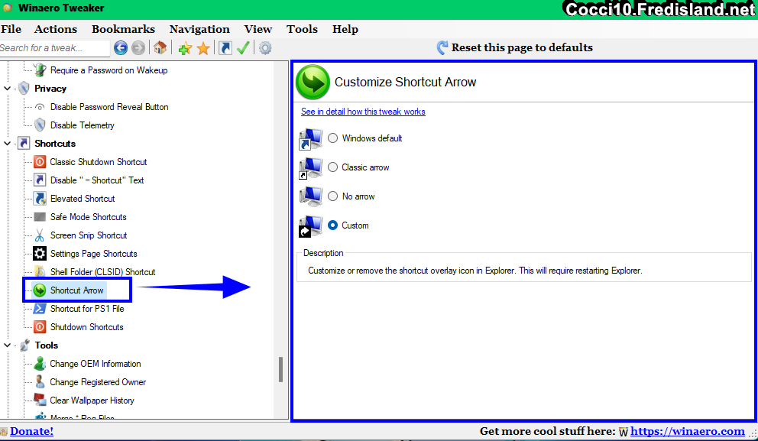Image resolution: width=758 pixels, height=441 pixels.
Task: Select Settings Page Shortcuts item
Action: click(93, 254)
